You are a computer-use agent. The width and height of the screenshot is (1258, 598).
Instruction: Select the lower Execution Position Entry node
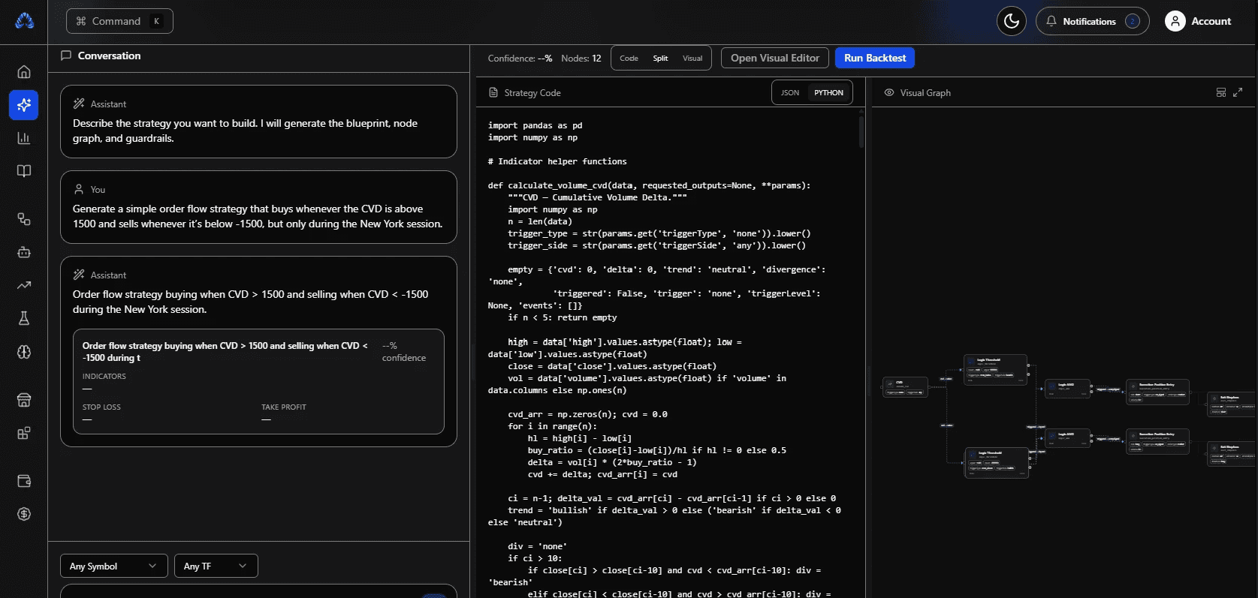point(1157,441)
